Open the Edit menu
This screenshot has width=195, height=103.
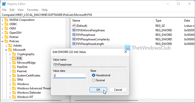(x=12, y=10)
